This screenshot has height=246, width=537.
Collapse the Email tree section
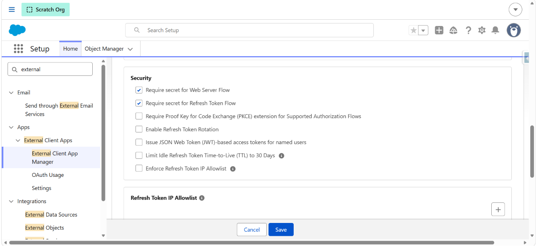coord(11,93)
